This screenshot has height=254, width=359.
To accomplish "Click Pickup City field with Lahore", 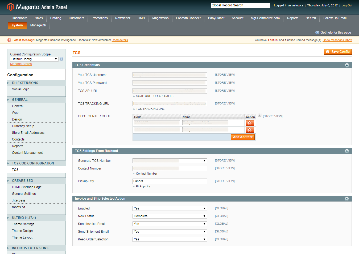I will [170, 181].
